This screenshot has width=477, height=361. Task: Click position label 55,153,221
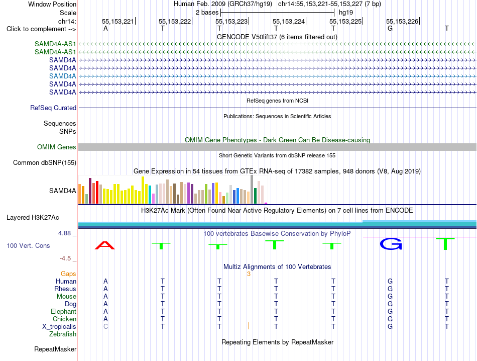(x=117, y=21)
